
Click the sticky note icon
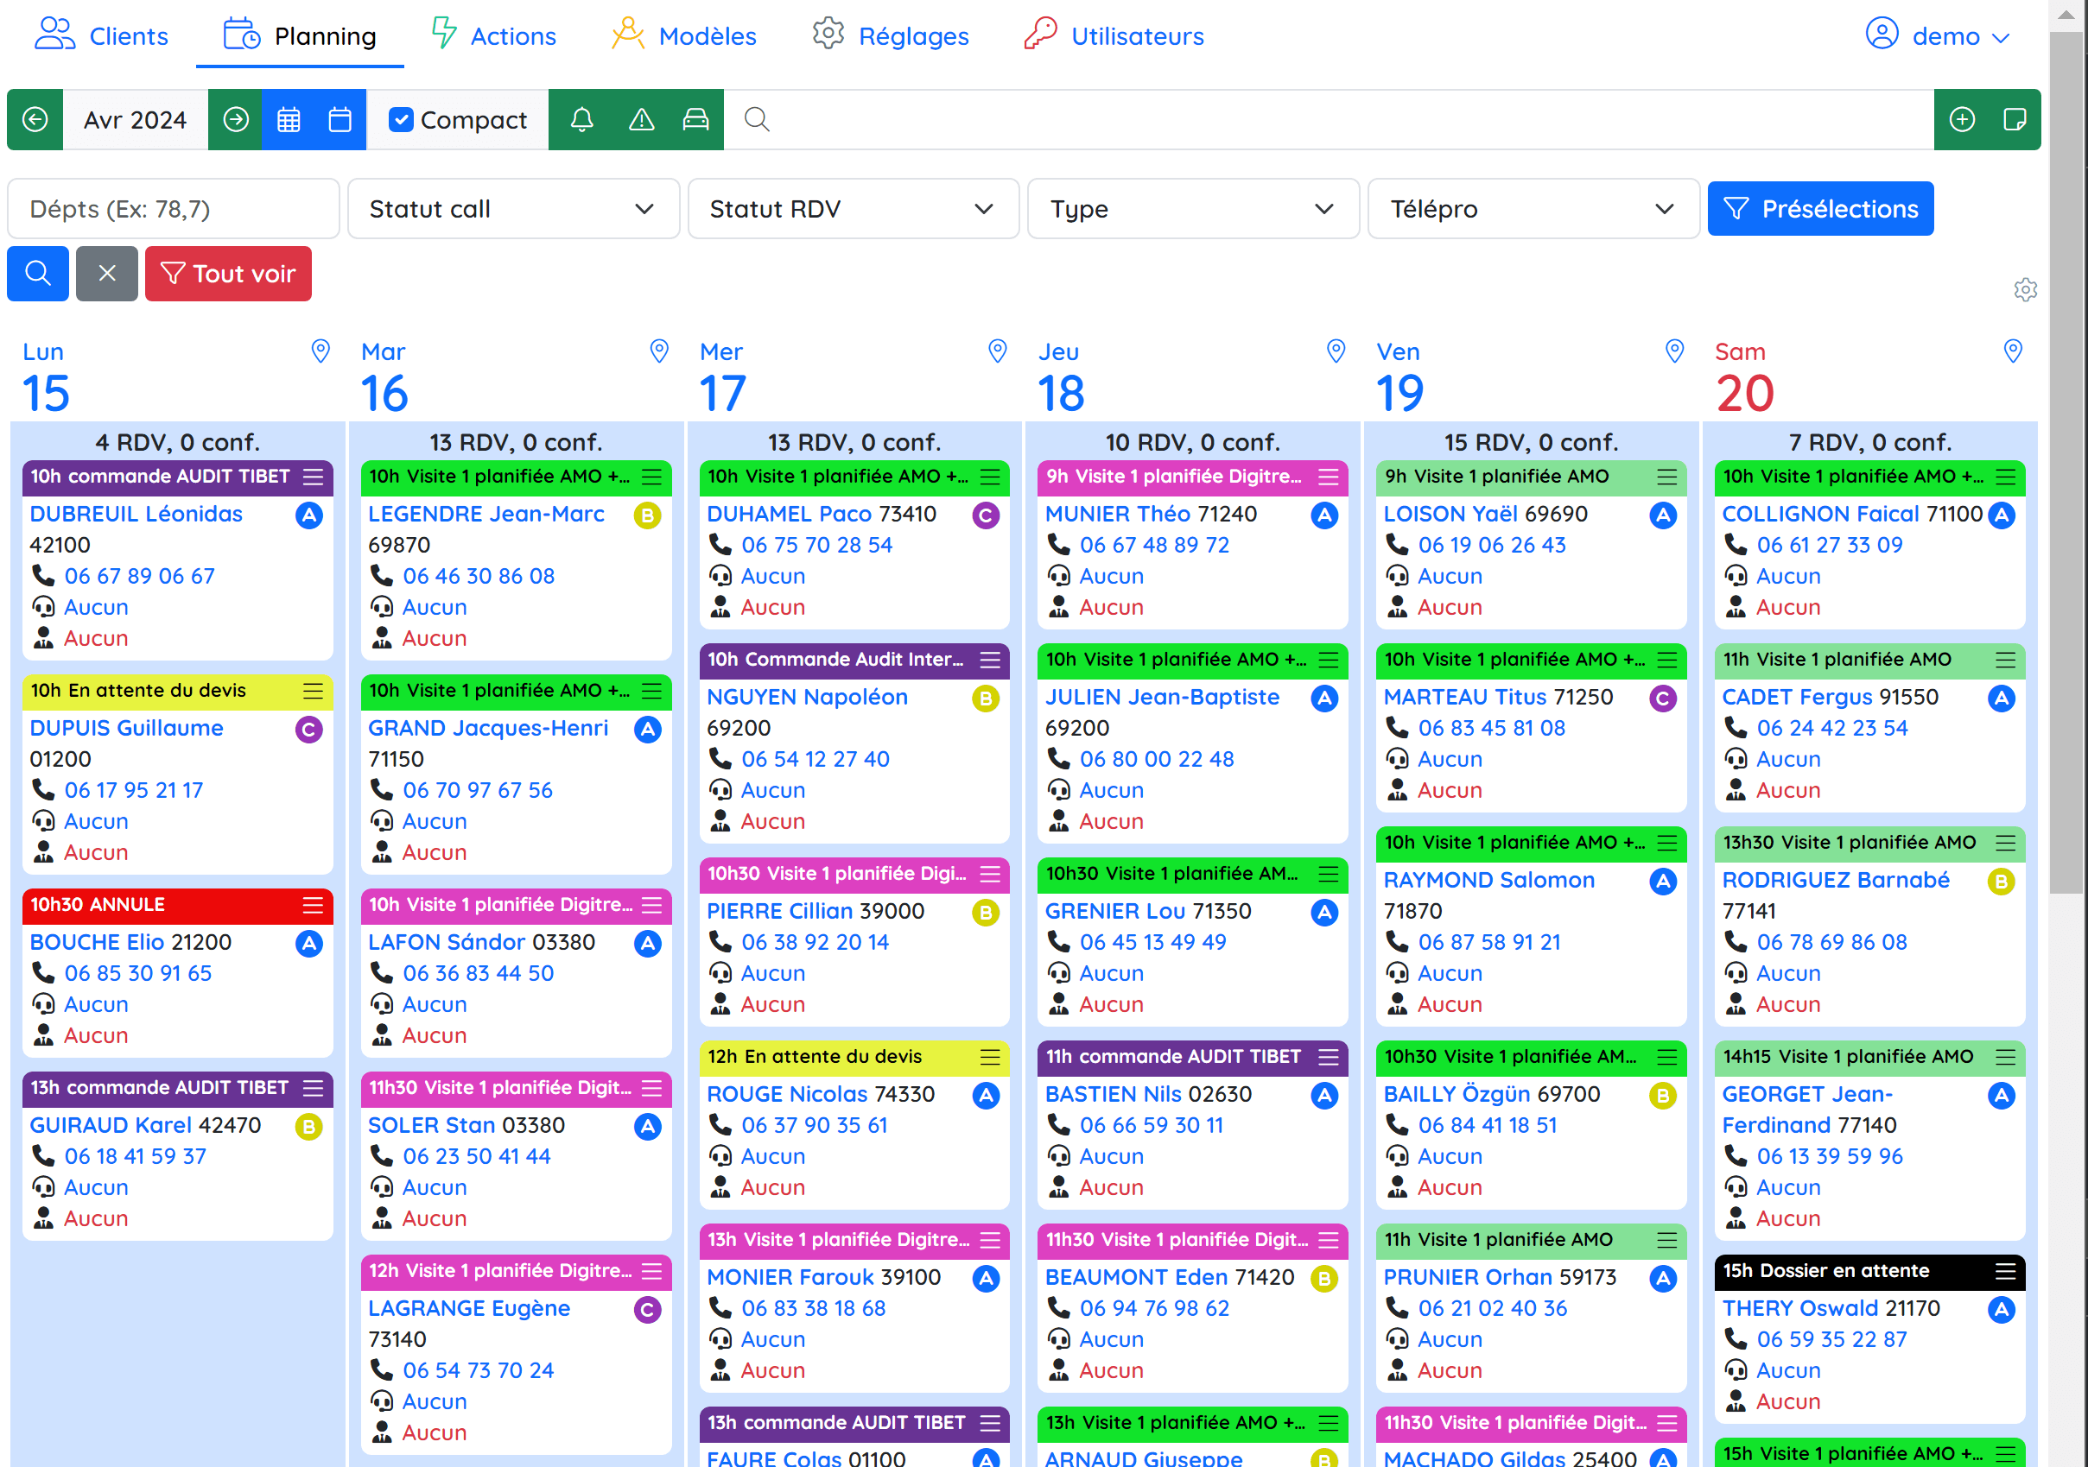click(x=2014, y=120)
